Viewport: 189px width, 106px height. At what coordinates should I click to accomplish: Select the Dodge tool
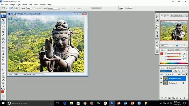click(3, 60)
